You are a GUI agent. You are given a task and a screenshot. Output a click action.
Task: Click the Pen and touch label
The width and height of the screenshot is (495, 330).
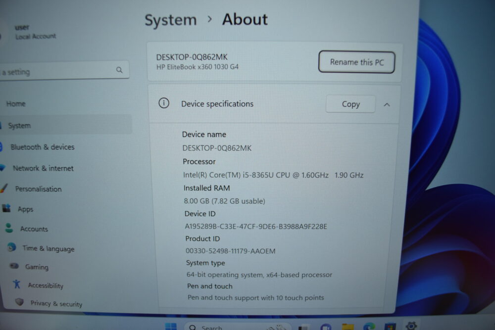[x=210, y=286]
